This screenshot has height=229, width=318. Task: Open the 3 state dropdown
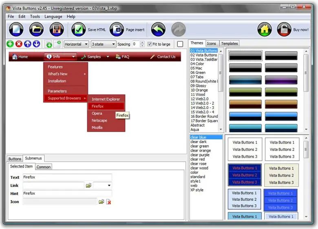[103, 44]
